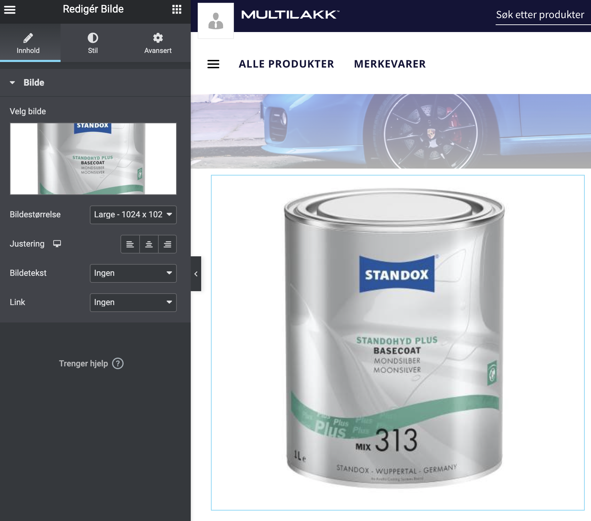Screen dimensions: 591x521
Task: Click the MULTILAKK logo
Action: [290, 15]
